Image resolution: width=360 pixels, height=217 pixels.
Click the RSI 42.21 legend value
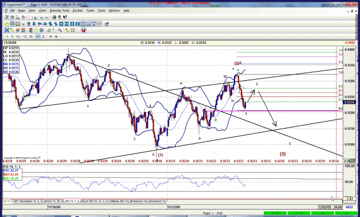[x=12, y=170]
